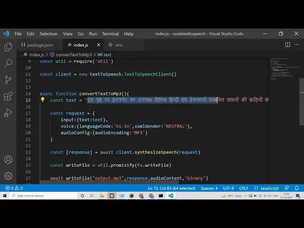Open the Search view in activity bar
Viewport: 304px width, 228px height.
click(8, 63)
